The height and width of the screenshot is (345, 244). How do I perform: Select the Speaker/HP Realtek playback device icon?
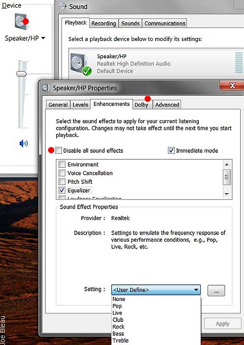pyautogui.click(x=81, y=64)
